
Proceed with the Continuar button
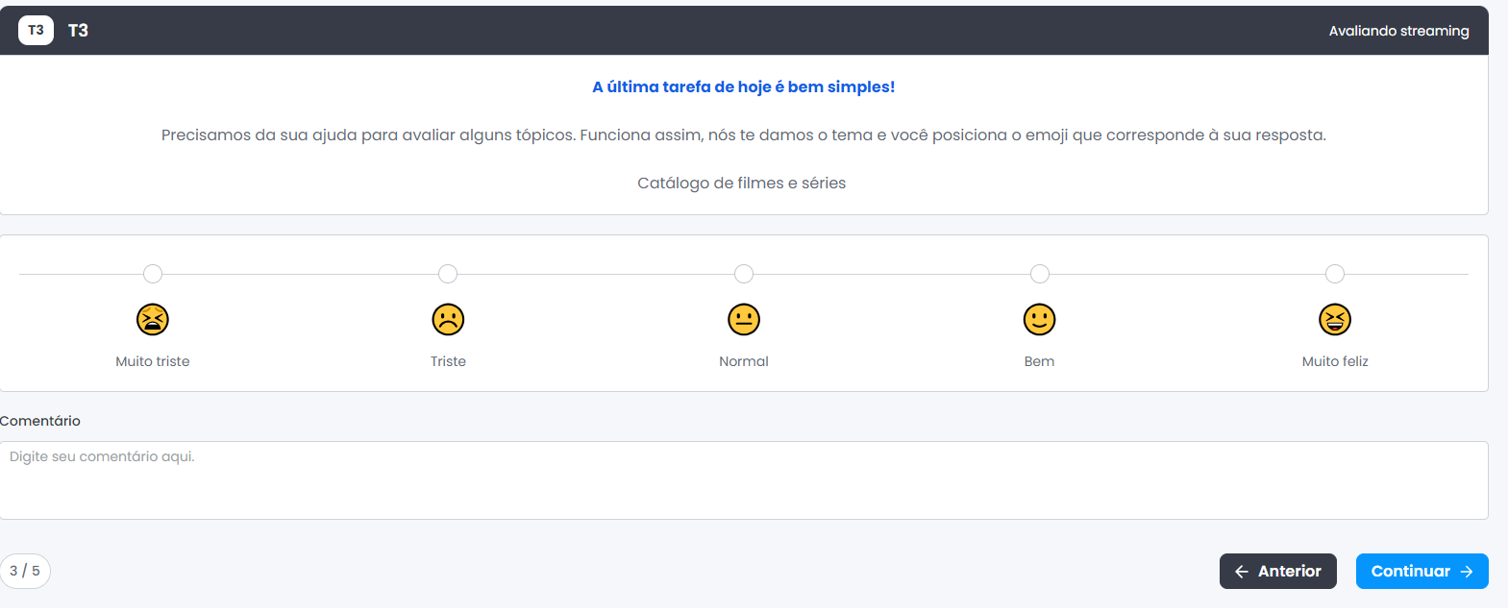click(x=1422, y=571)
